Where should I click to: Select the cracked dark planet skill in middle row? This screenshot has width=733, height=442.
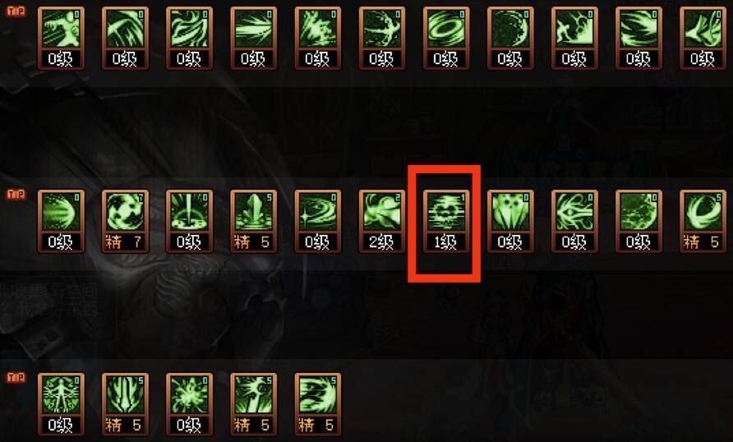(638, 222)
